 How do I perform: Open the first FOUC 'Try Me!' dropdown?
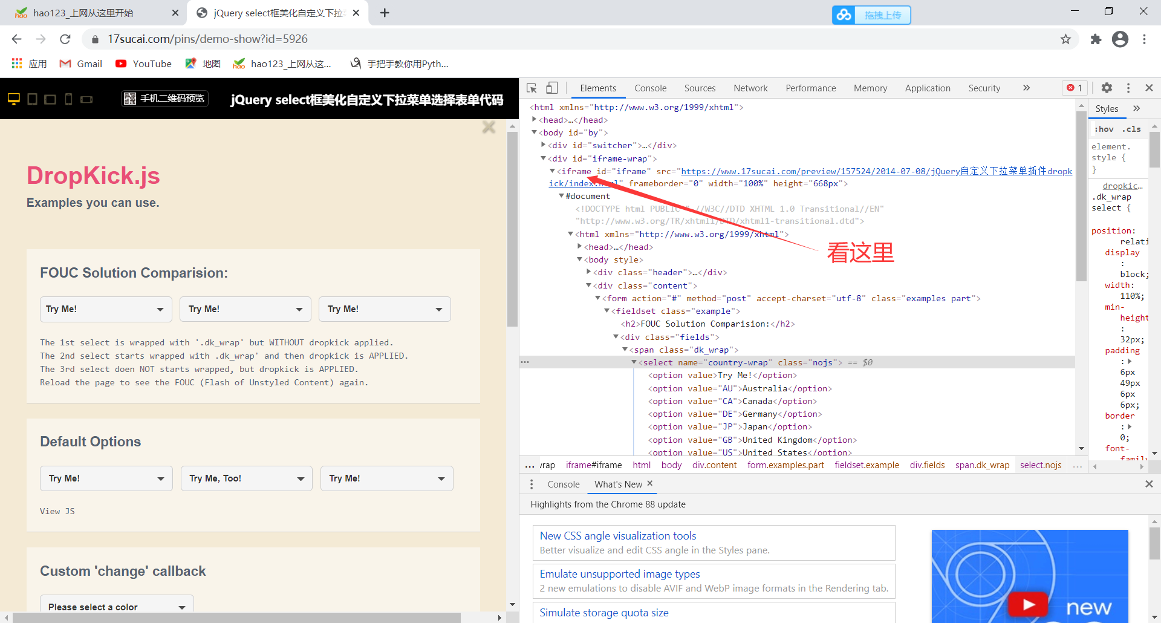click(106, 309)
